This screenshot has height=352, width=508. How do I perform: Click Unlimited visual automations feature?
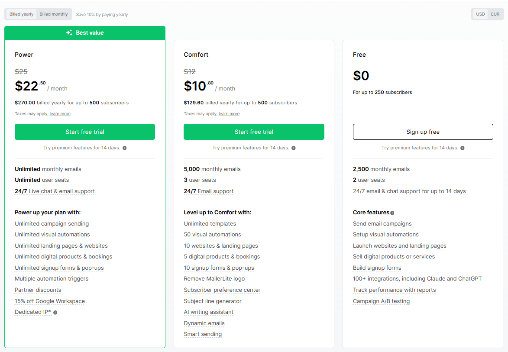(52, 235)
